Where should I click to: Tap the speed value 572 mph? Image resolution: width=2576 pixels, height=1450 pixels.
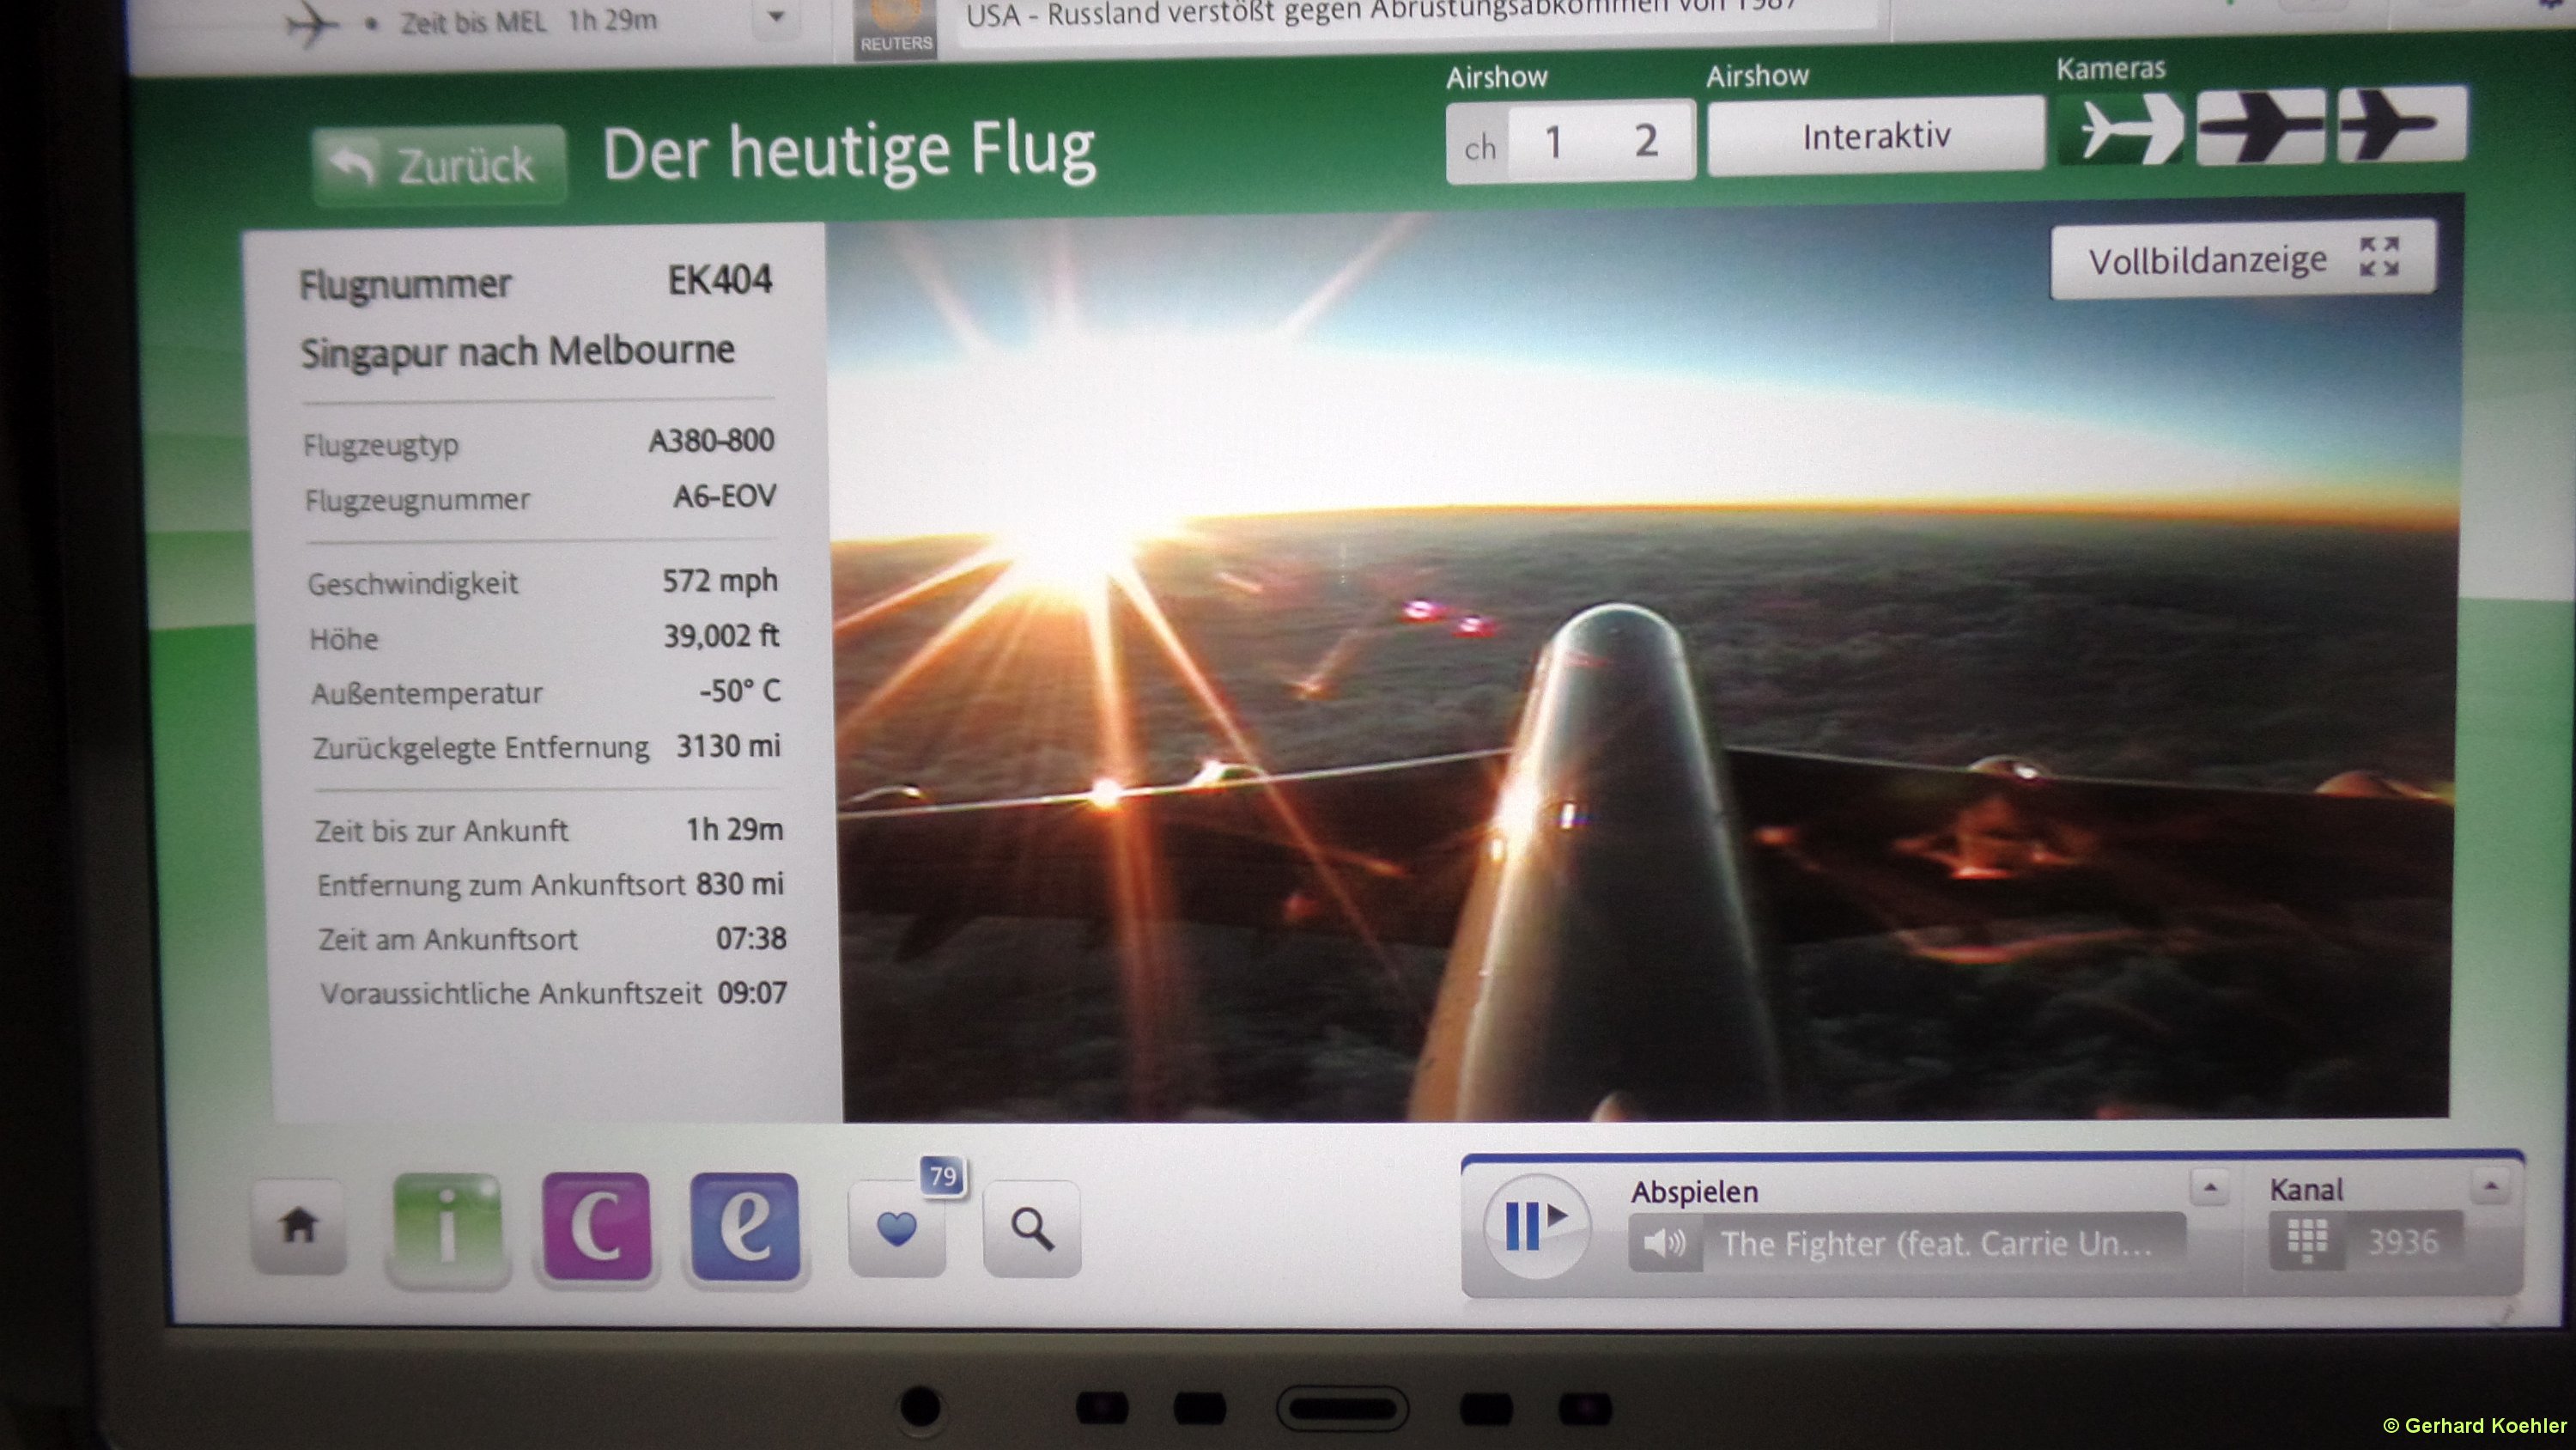point(720,581)
